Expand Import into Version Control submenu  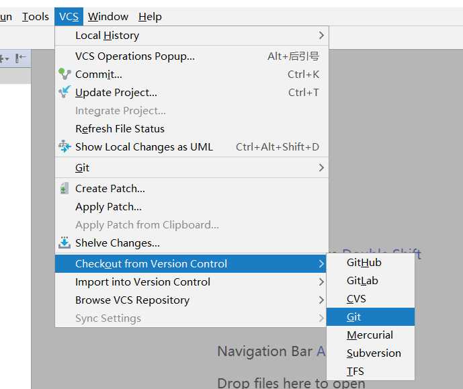pyautogui.click(x=321, y=282)
